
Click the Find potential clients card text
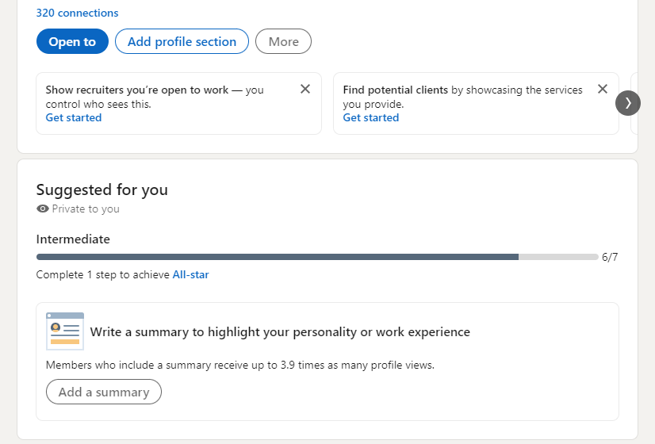pos(462,97)
